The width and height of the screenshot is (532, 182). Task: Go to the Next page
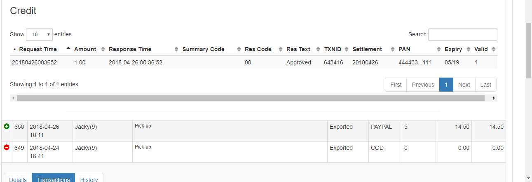(464, 85)
